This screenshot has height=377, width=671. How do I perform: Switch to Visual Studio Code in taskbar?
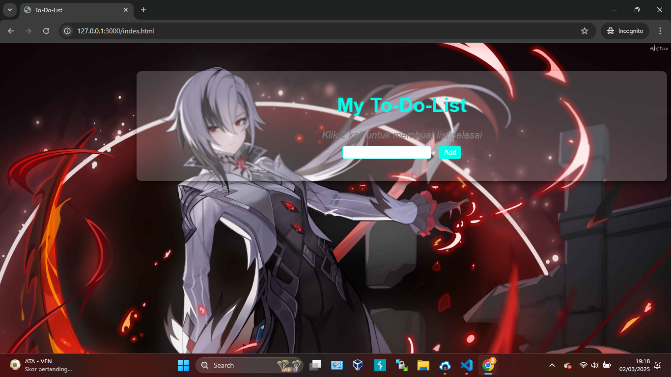(467, 365)
